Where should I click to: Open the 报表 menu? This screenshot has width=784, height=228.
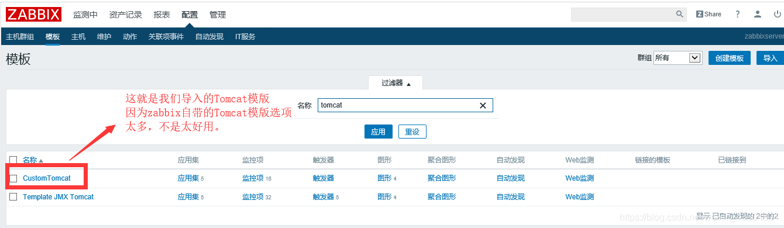(161, 15)
